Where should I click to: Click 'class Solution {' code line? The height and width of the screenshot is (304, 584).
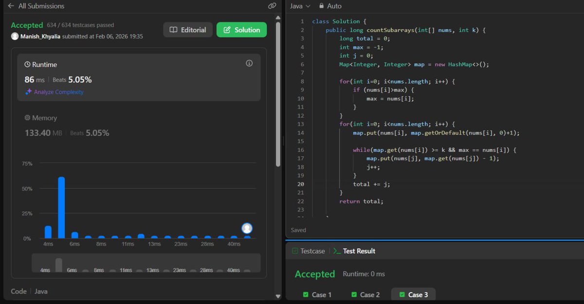[339, 21]
